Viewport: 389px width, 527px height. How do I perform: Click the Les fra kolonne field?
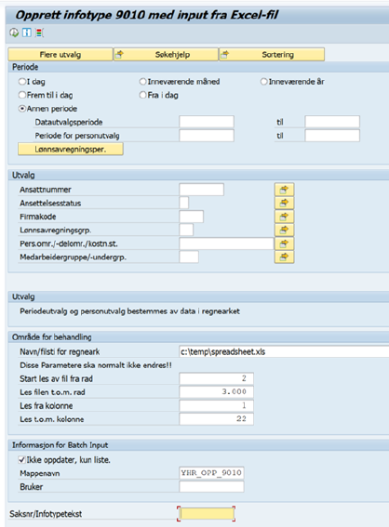point(217,405)
